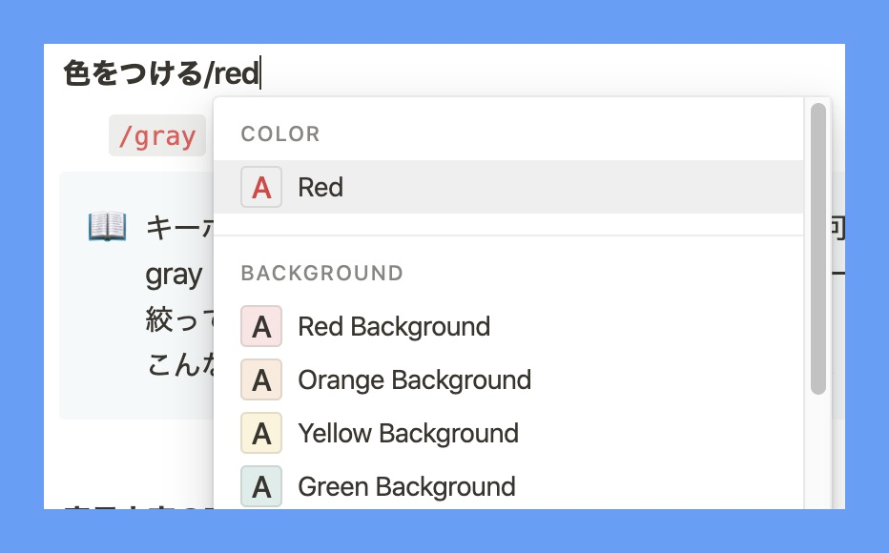This screenshot has height=553, width=889.
Task: Click the word "gray" in the callout
Action: [x=174, y=276]
